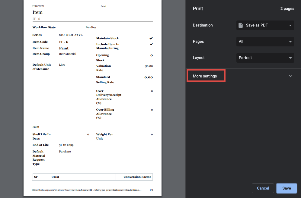Cancel the print dialog
The height and width of the screenshot is (198, 301).
[x=263, y=188]
